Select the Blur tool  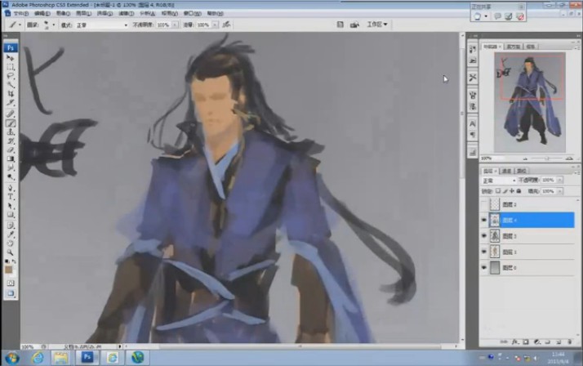click(x=11, y=167)
